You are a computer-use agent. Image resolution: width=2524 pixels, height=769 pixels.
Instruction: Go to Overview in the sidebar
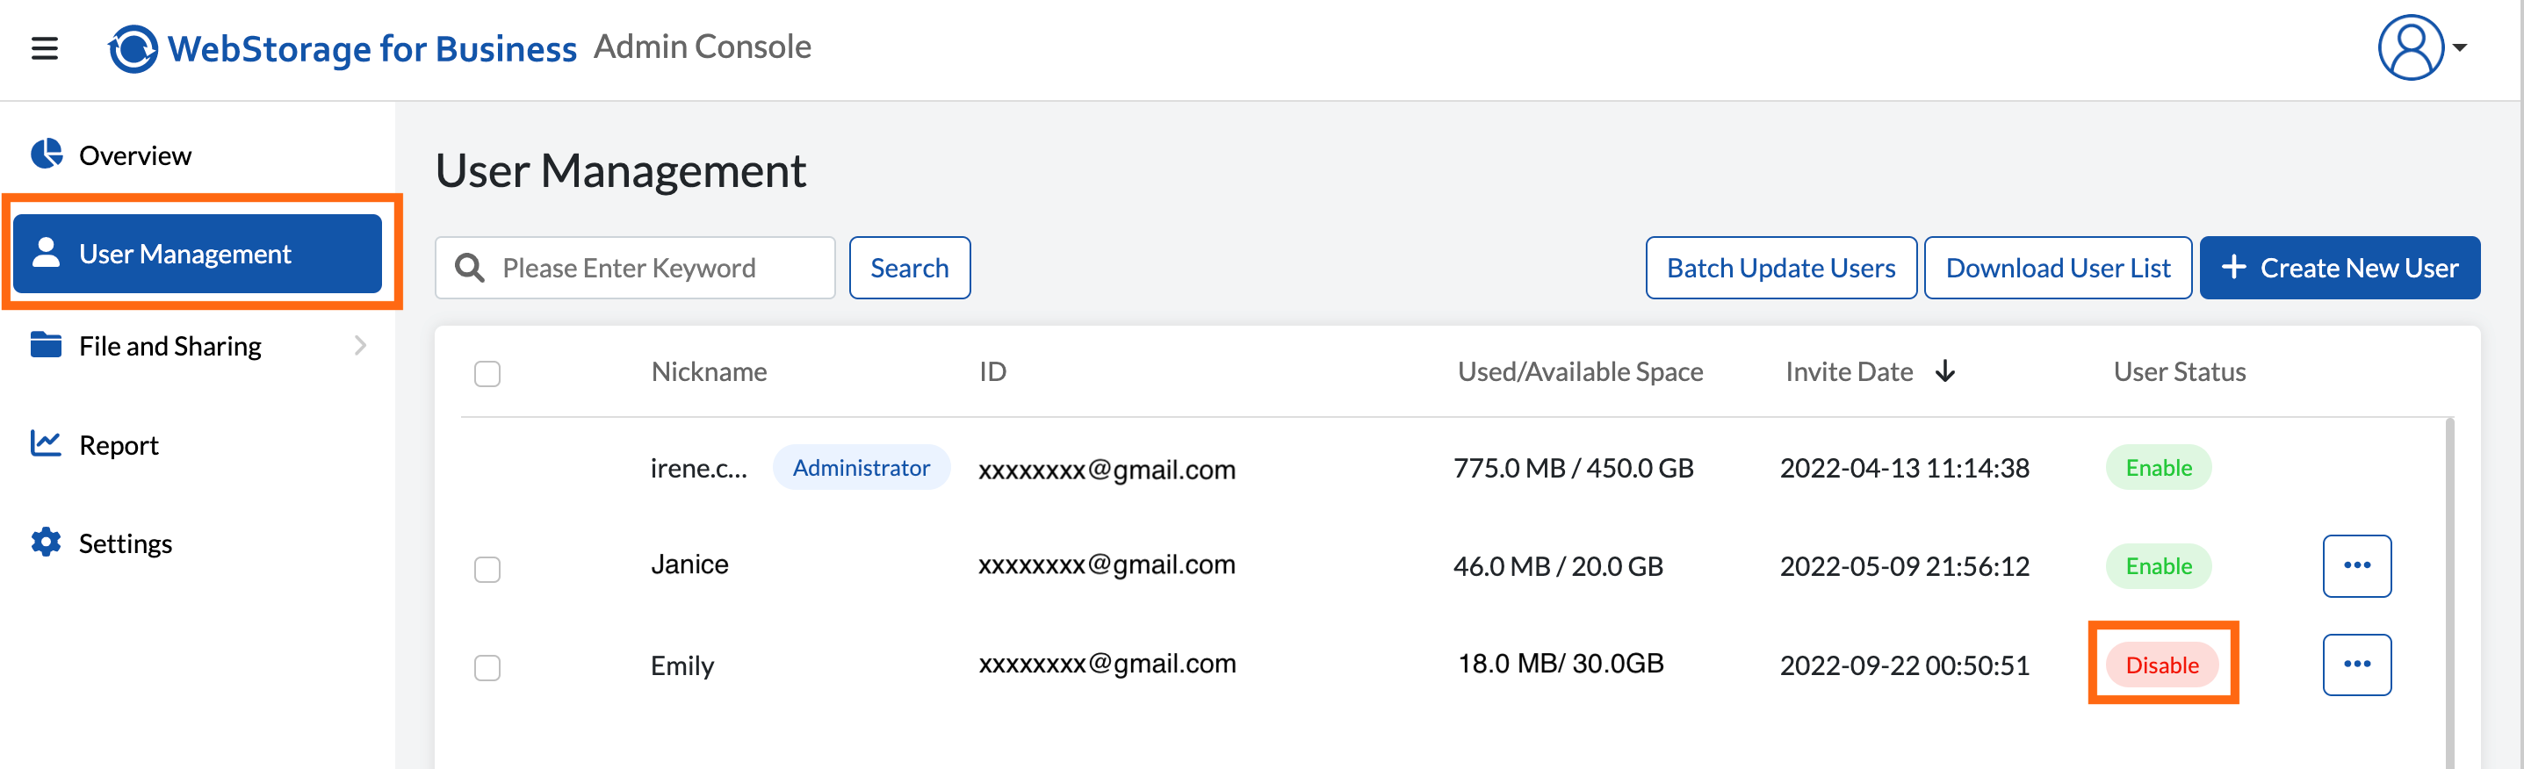pos(134,155)
